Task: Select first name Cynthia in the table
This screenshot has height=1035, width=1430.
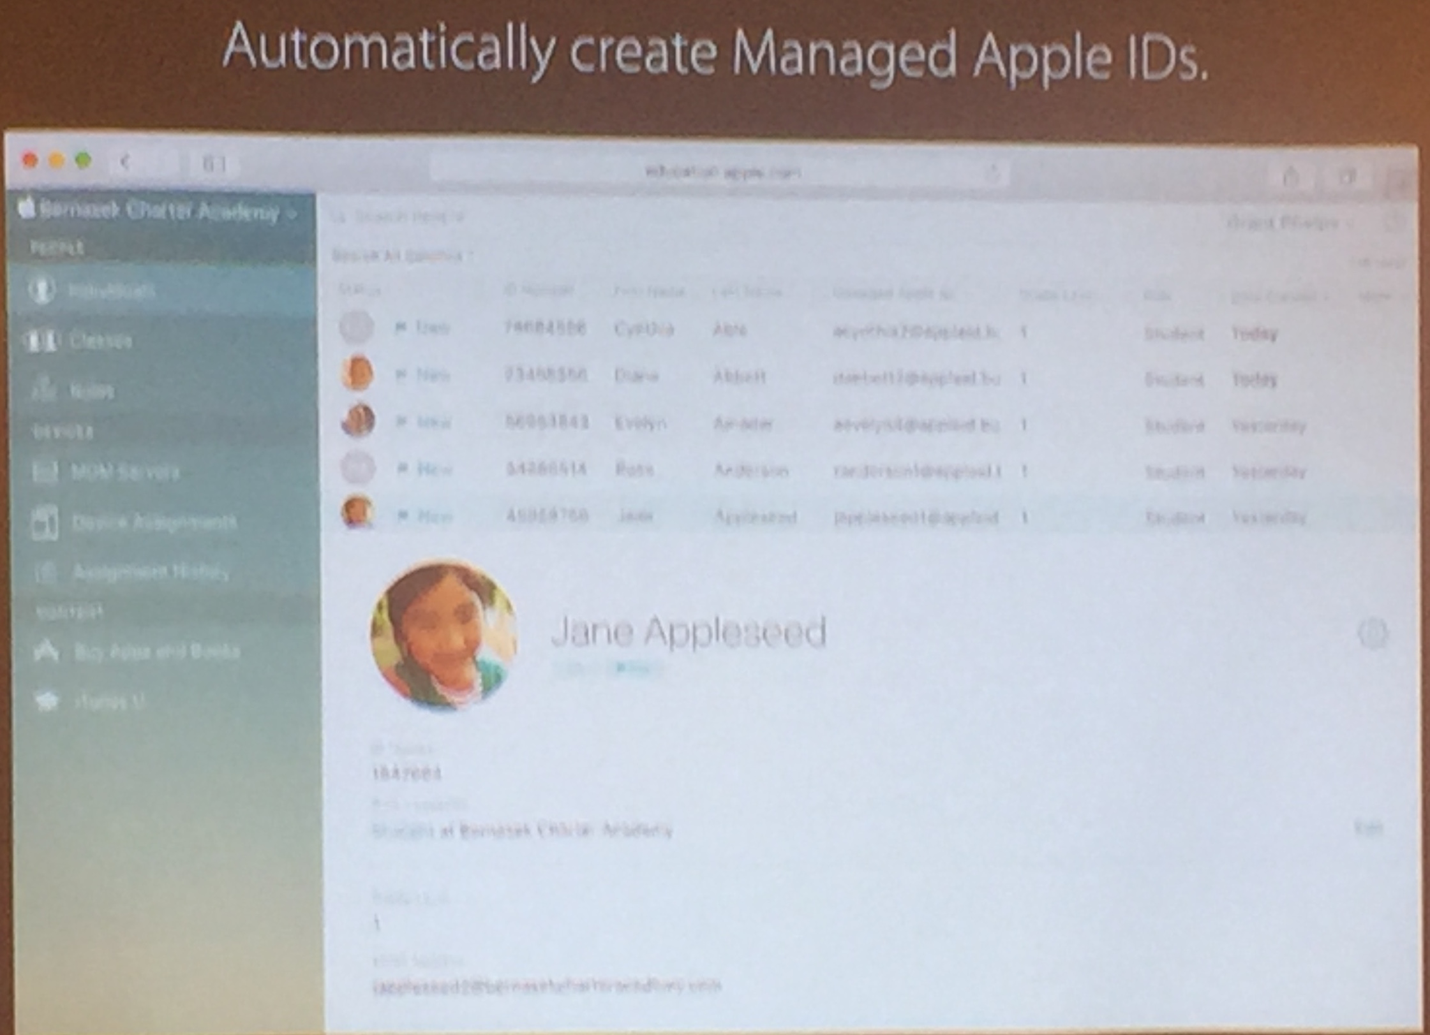Action: [643, 329]
